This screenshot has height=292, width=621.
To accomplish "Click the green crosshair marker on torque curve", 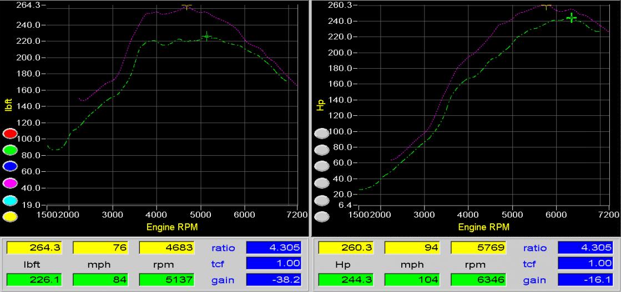I will [206, 37].
